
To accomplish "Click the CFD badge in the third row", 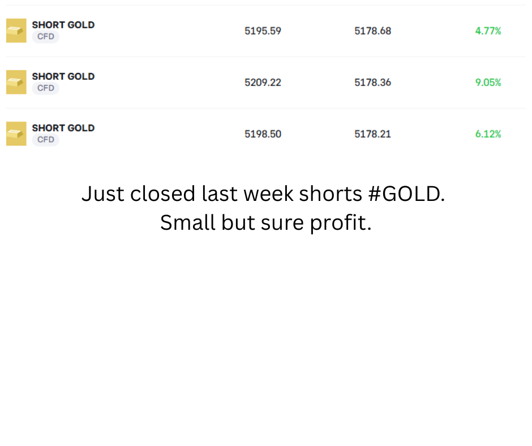I will point(45,140).
